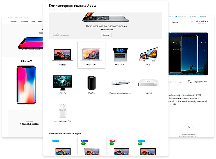Click the login arrow icon next to Войти

coord(201,17)
